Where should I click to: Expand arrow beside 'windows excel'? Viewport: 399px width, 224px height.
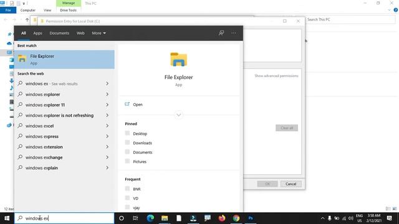107,126
